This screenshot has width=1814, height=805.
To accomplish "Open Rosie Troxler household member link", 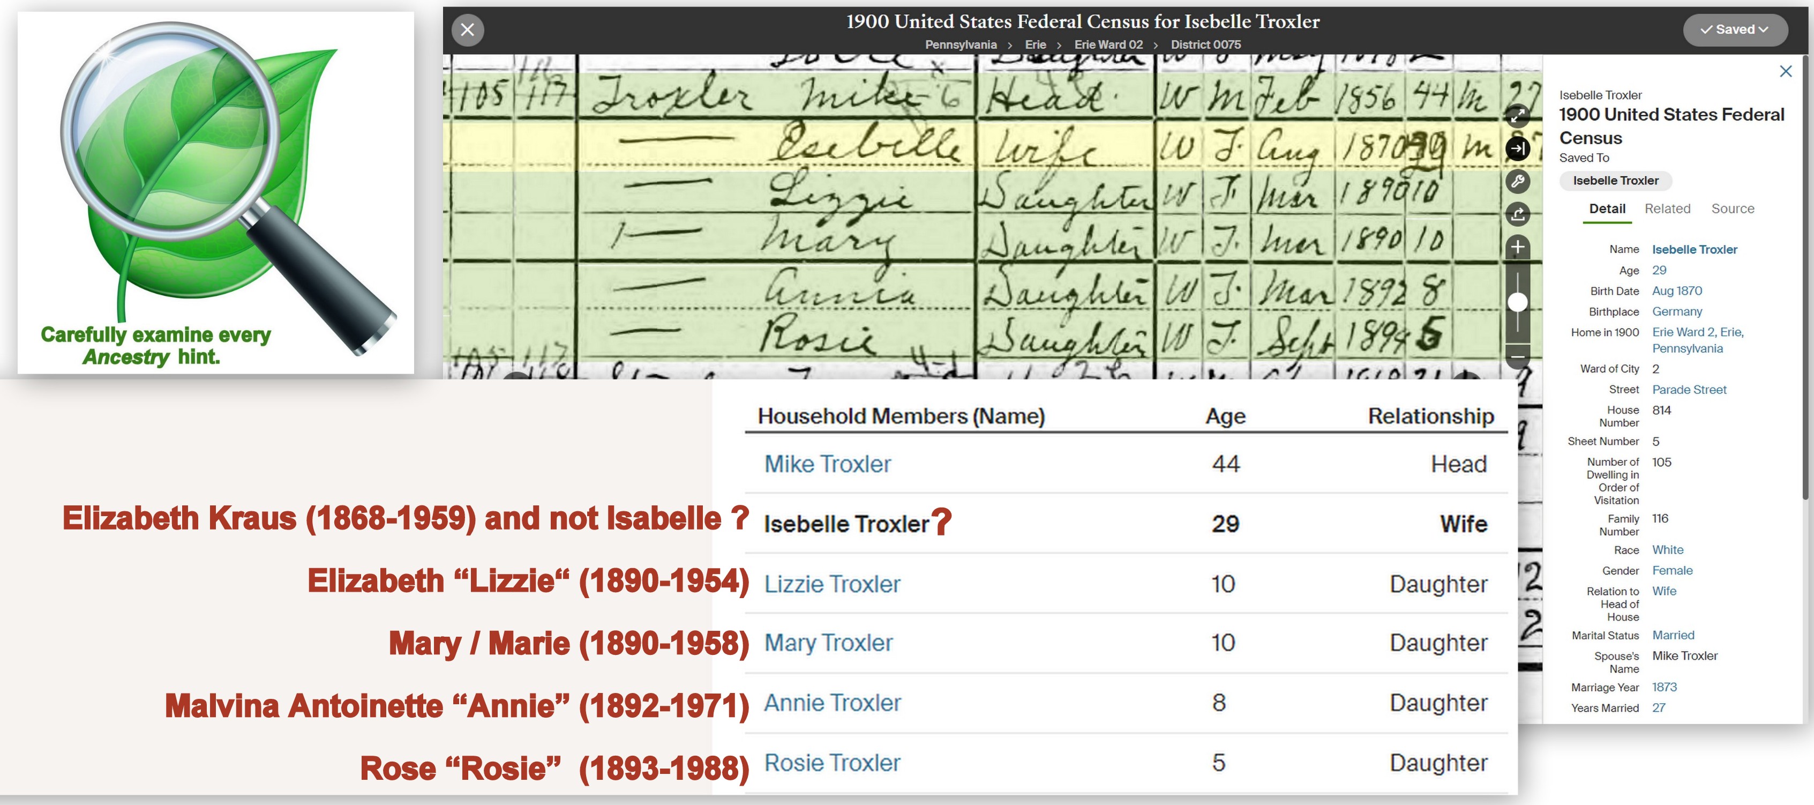I will pos(831,763).
